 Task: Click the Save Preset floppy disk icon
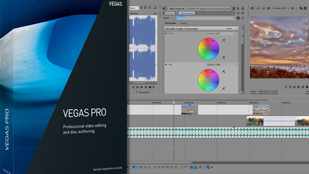point(238,18)
